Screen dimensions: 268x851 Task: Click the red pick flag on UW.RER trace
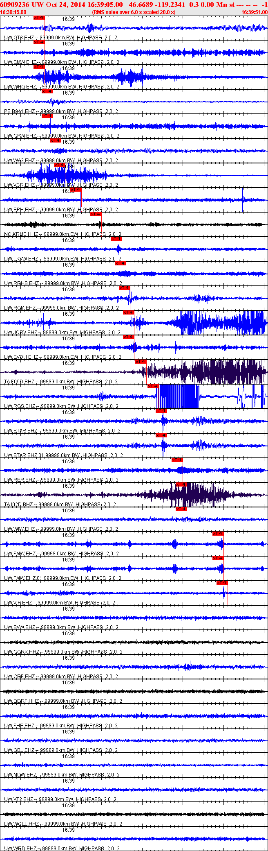[177, 460]
